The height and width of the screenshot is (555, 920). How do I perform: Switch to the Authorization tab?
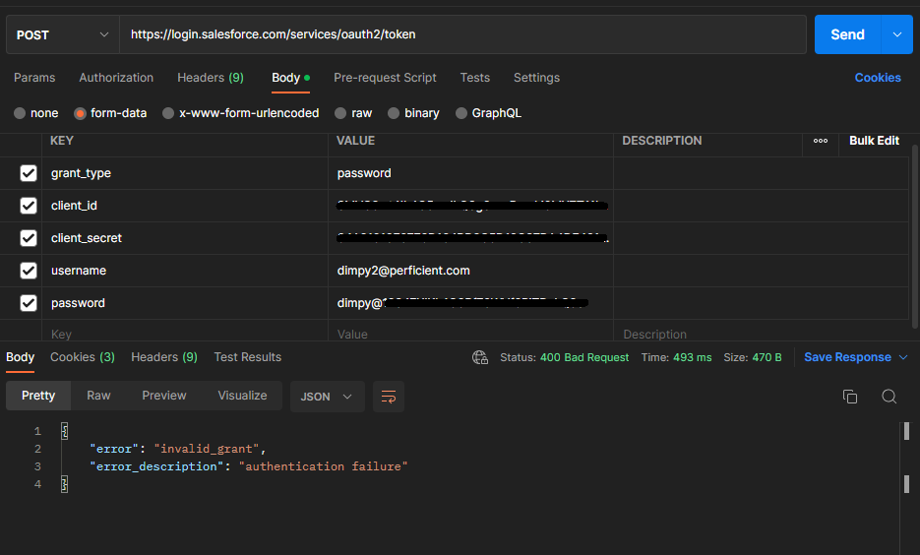pyautogui.click(x=116, y=78)
